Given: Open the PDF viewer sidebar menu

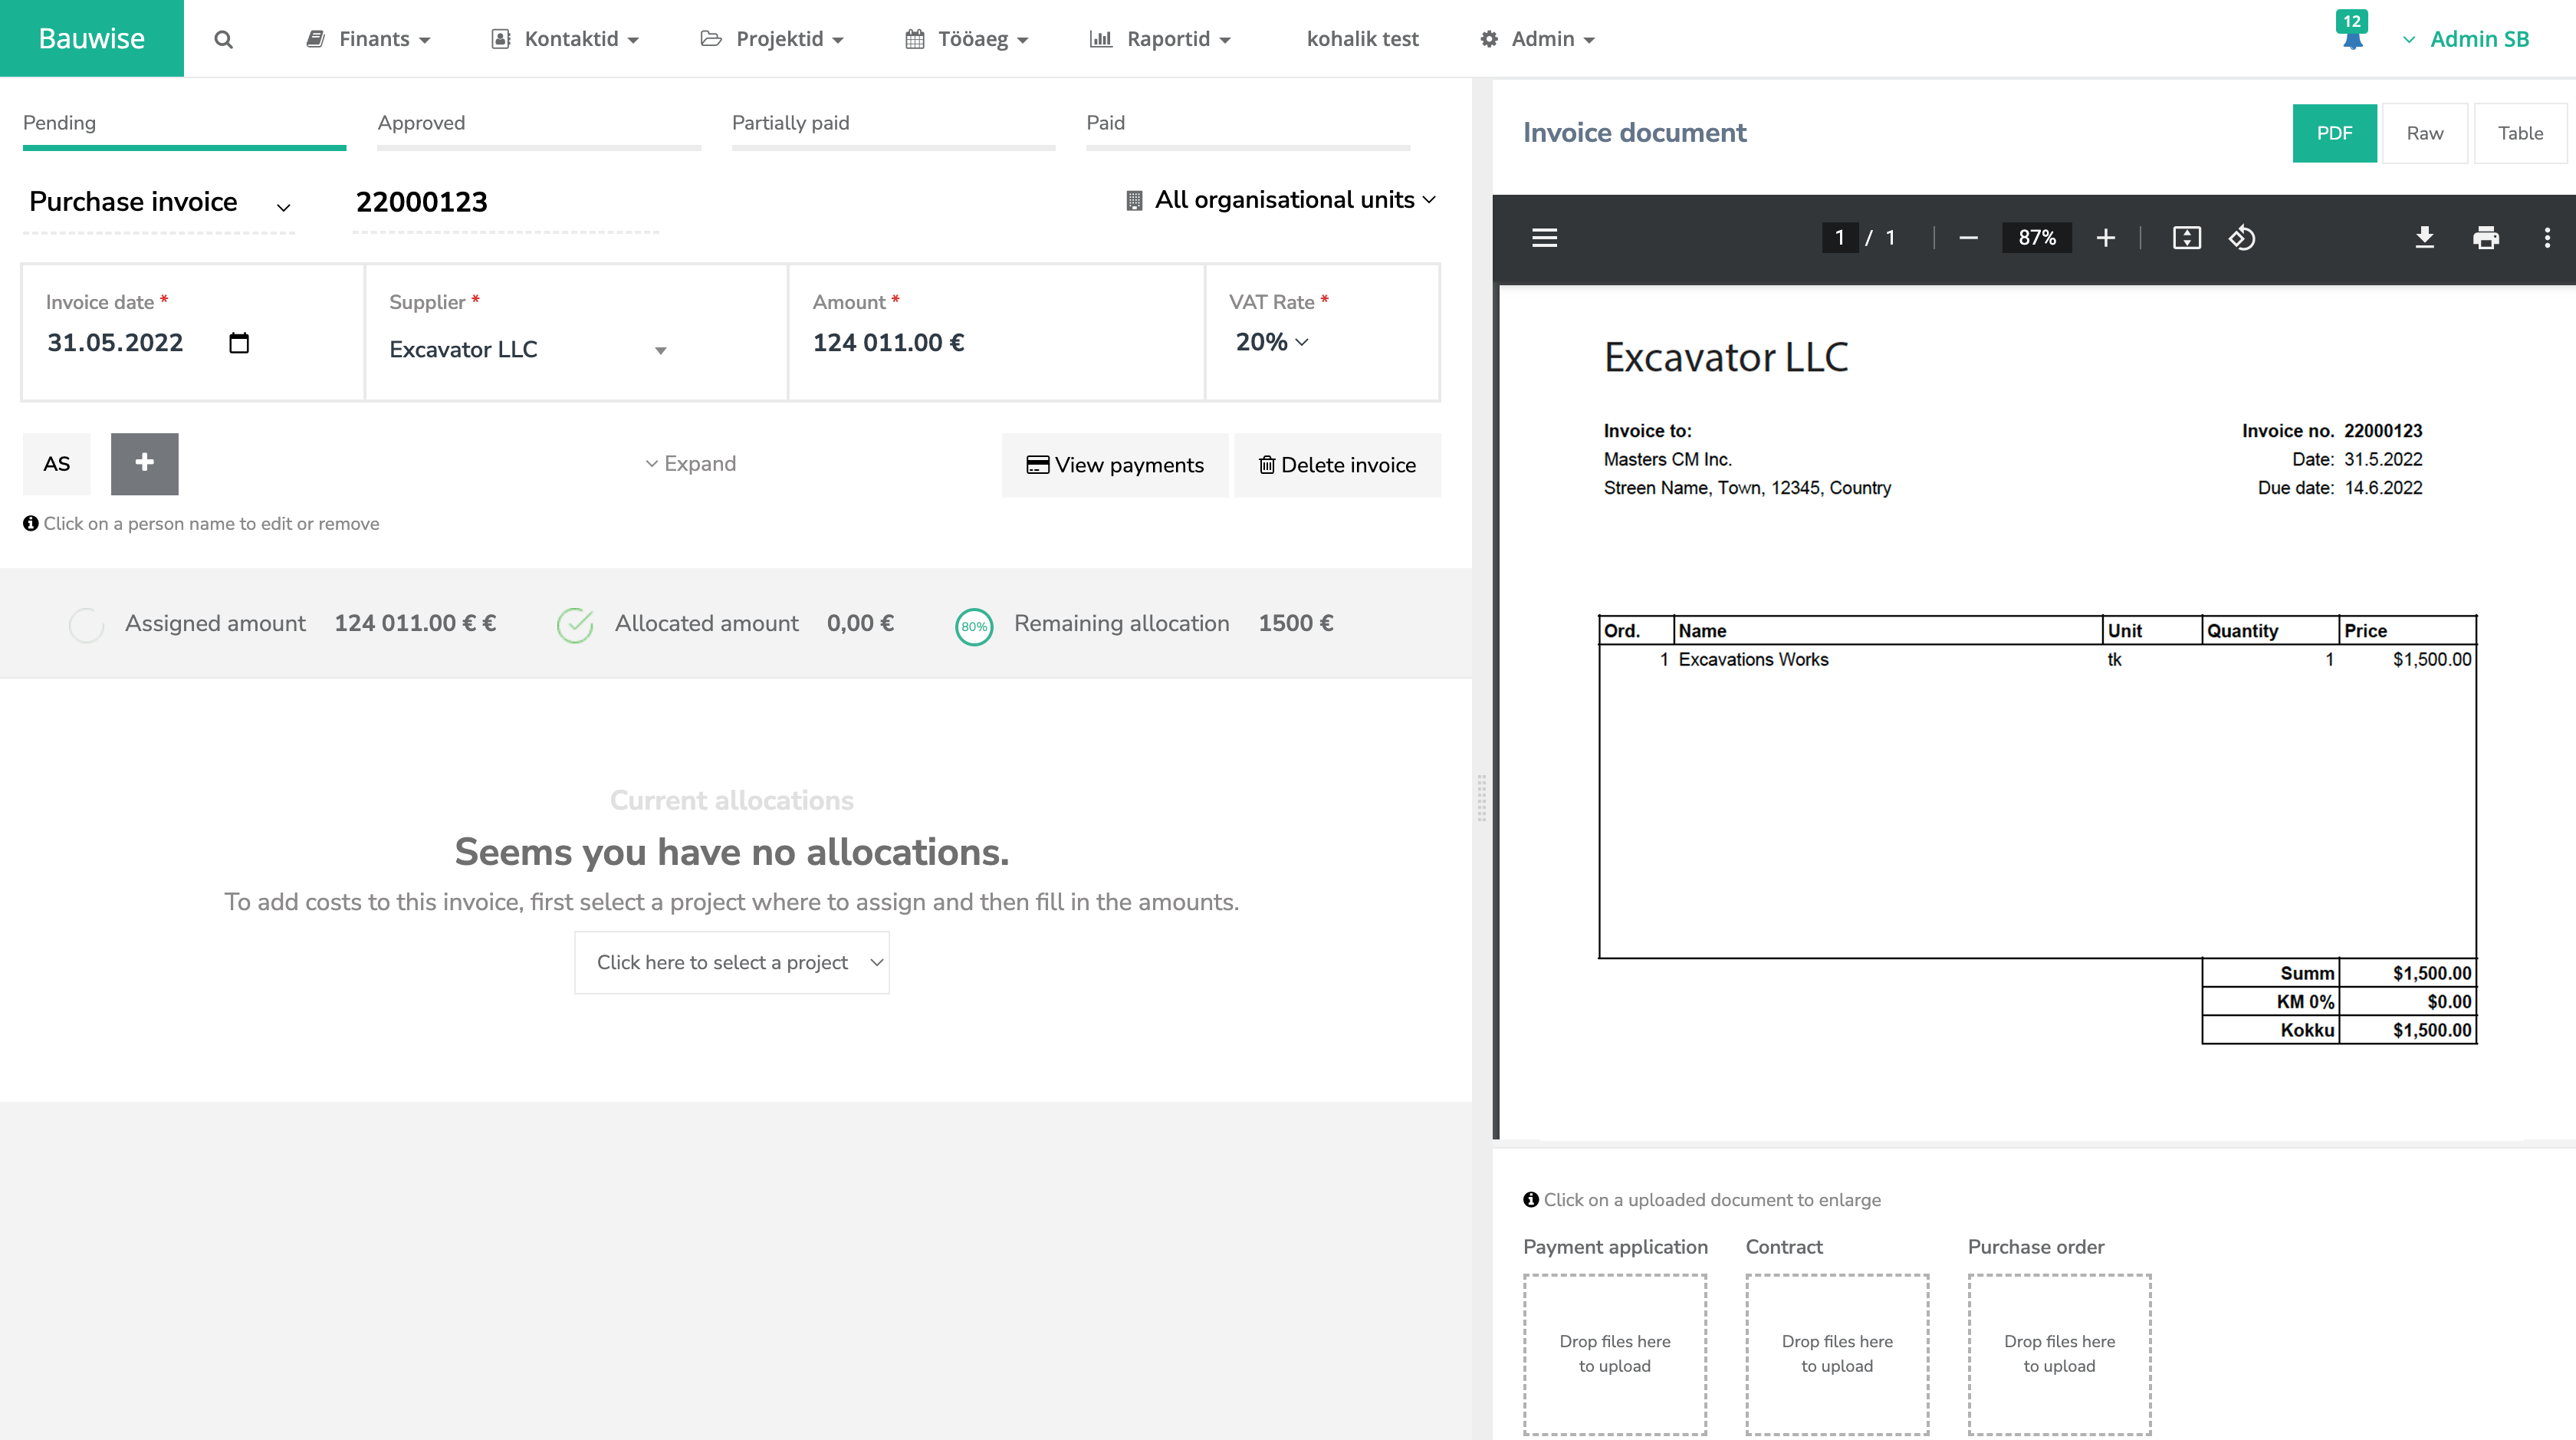Looking at the screenshot, I should pos(1544,238).
